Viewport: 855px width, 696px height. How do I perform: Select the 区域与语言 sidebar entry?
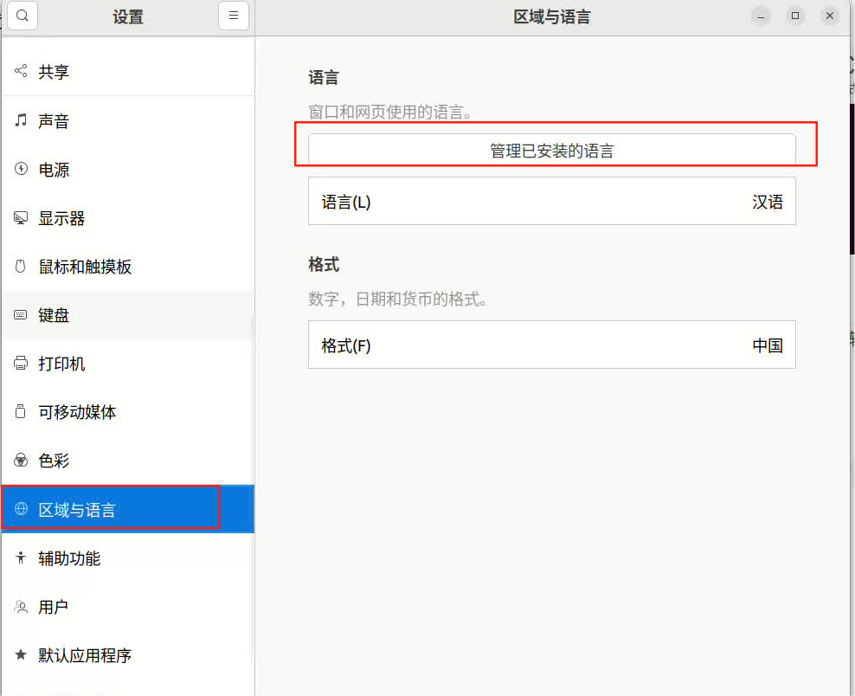coord(128,509)
